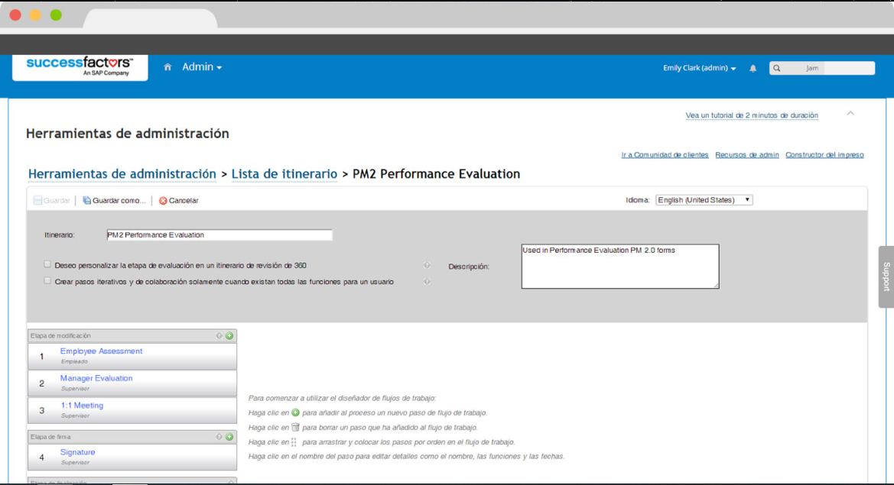Click the home icon next to Admin

point(167,67)
